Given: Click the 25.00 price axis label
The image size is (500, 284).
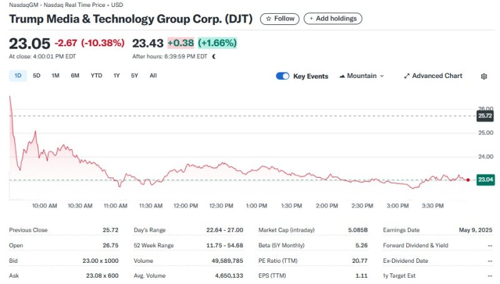Looking at the screenshot, I should [x=486, y=133].
